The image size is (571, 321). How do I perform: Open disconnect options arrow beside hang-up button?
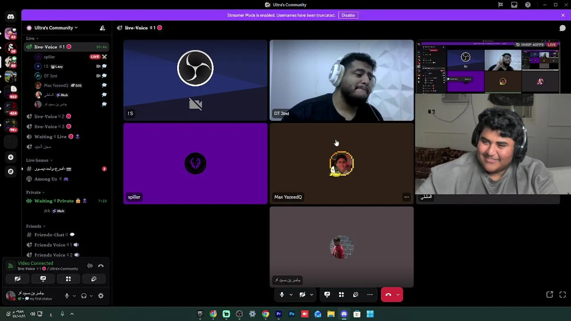[x=397, y=294]
